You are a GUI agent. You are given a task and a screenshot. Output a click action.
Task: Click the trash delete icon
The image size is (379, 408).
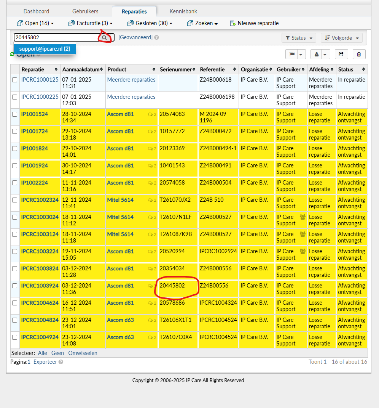(x=359, y=55)
